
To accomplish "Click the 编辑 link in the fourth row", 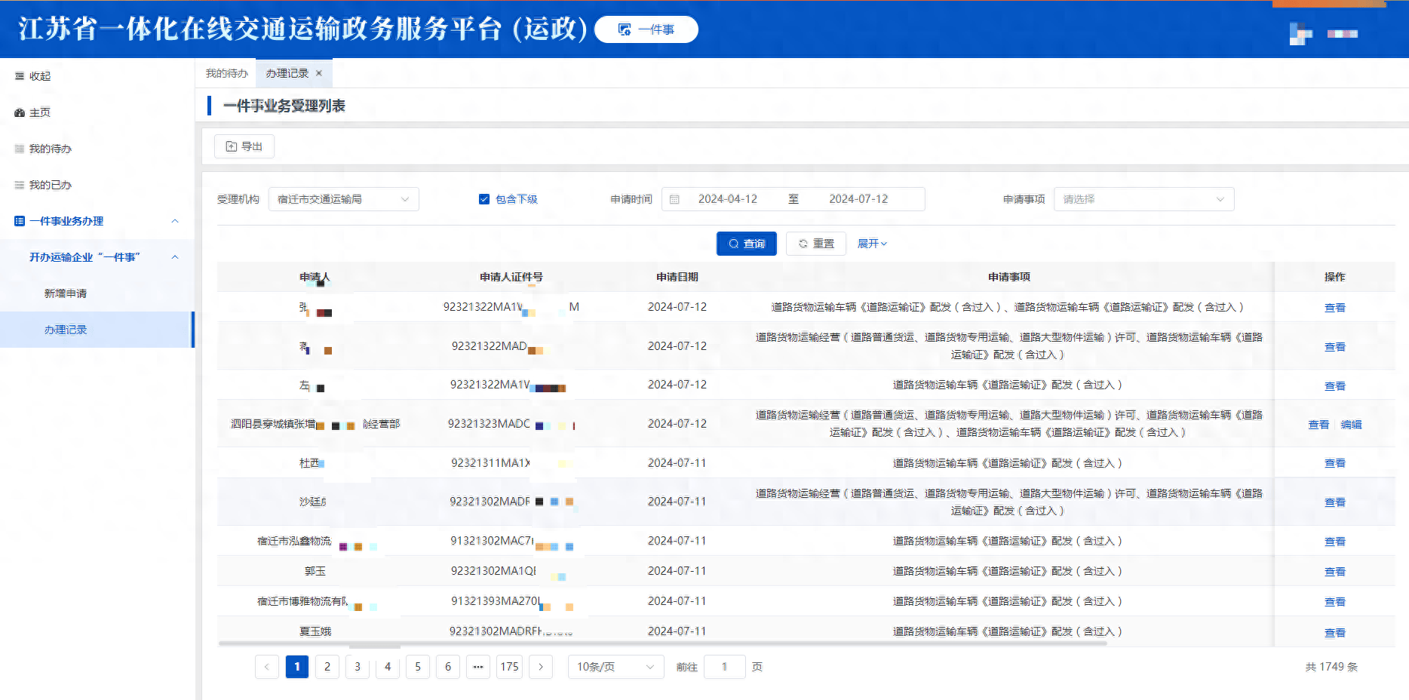I will [1351, 424].
